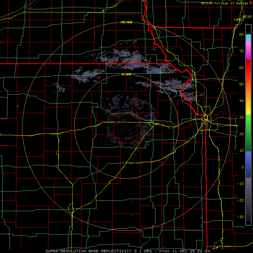Click the 30 value on the dBZ scale
The image size is (253, 253).
point(241,118)
